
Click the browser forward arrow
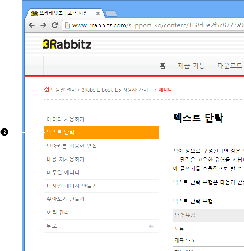pyautogui.click(x=43, y=25)
